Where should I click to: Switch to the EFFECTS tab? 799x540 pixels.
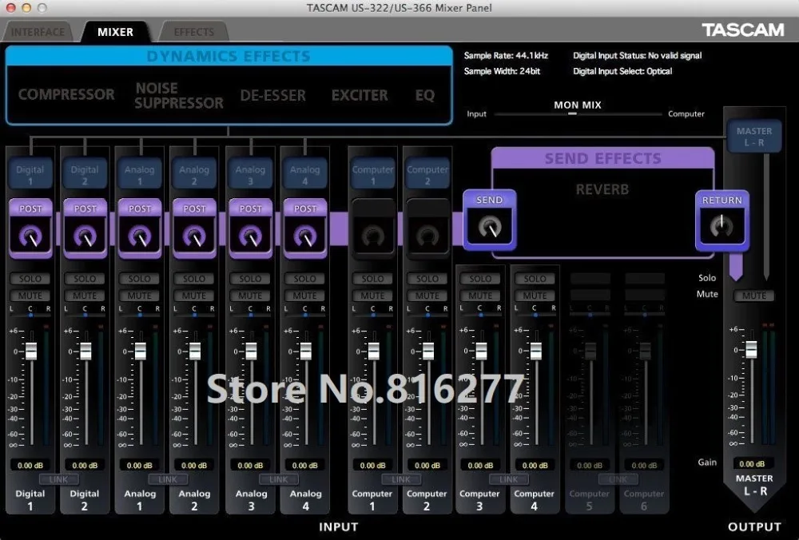pos(194,32)
